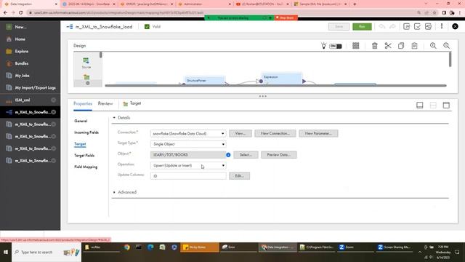This screenshot has height=262, width=465.
Task: Click Windows Start button
Action: click(6, 253)
